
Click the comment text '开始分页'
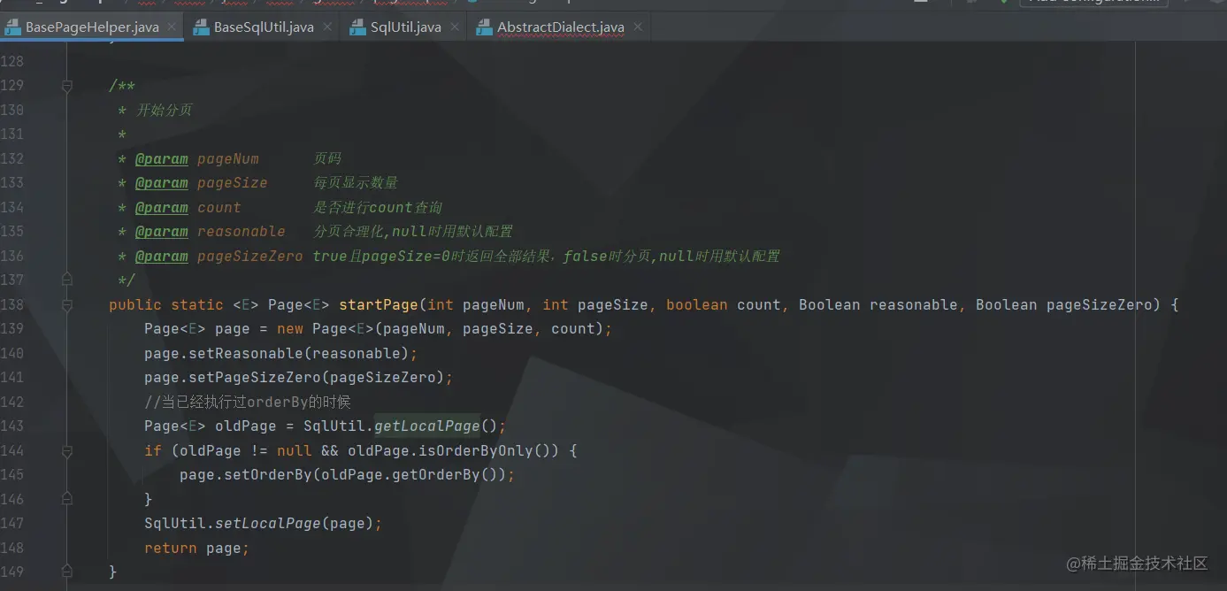point(165,111)
